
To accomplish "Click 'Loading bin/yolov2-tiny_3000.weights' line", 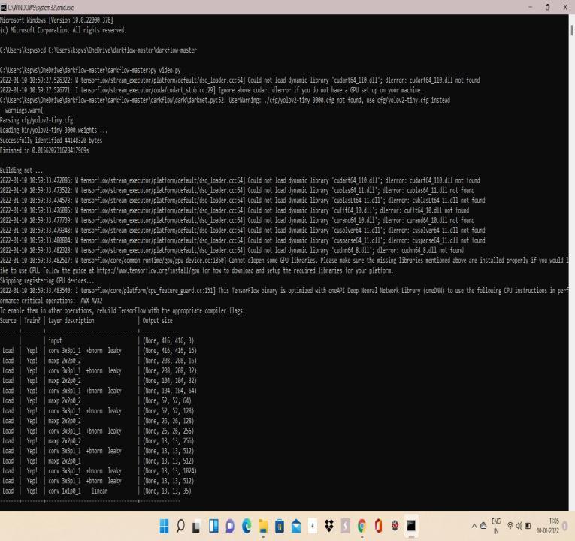I will [x=53, y=130].
